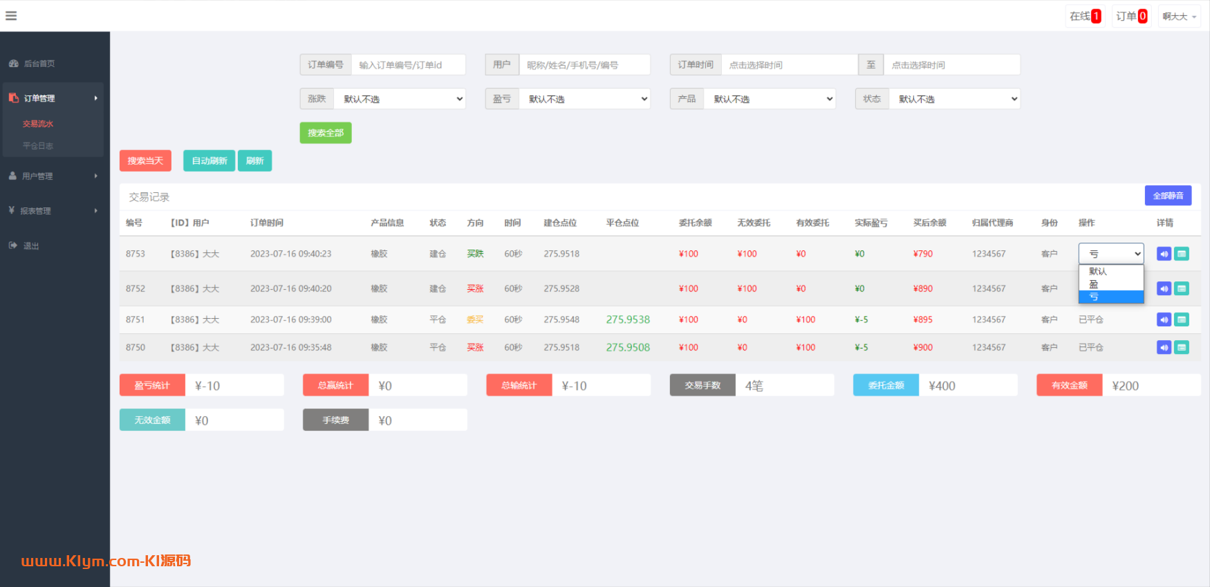
Task: Click order number 8752 in the table
Action: click(136, 288)
